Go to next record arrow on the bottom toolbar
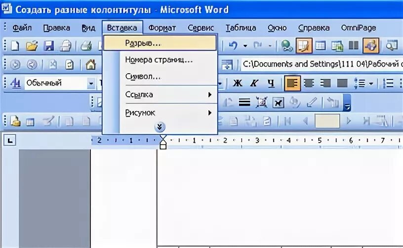 [349, 121]
